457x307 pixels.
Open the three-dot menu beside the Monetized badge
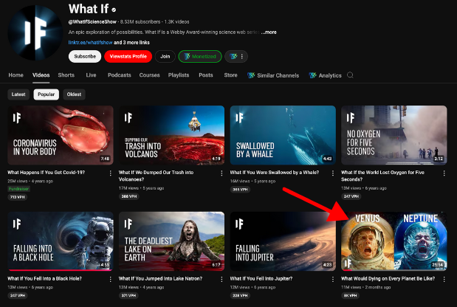pyautogui.click(x=242, y=57)
